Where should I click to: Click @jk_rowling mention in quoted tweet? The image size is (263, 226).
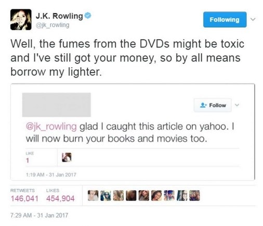(51, 127)
